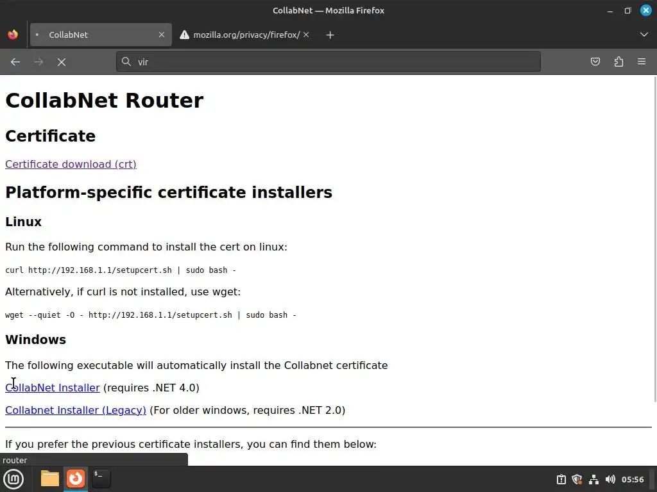Open the Firefox application menu
This screenshot has height=492, width=657.
coord(642,62)
